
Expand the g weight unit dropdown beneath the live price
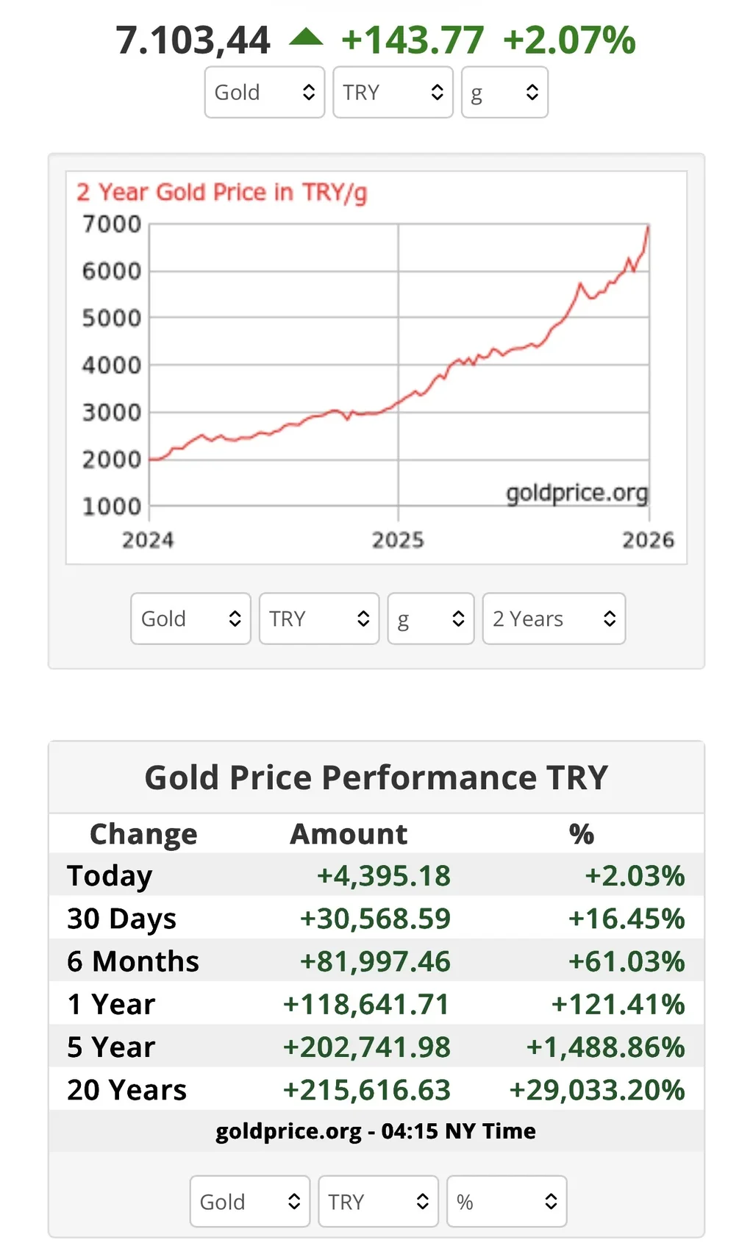click(504, 92)
